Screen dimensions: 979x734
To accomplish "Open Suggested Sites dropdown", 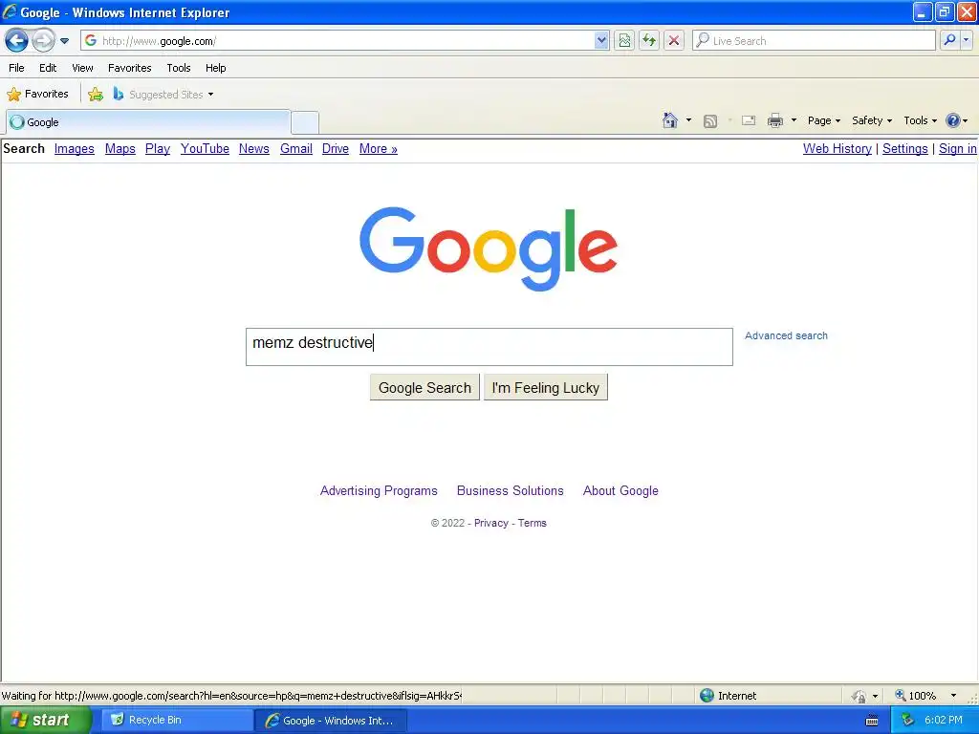I will [x=163, y=95].
